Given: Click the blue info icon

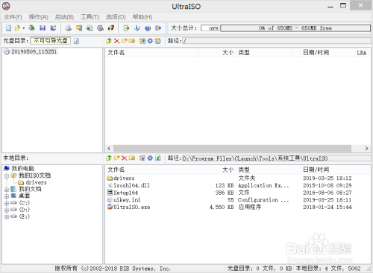Looking at the screenshot, I should [x=137, y=28].
